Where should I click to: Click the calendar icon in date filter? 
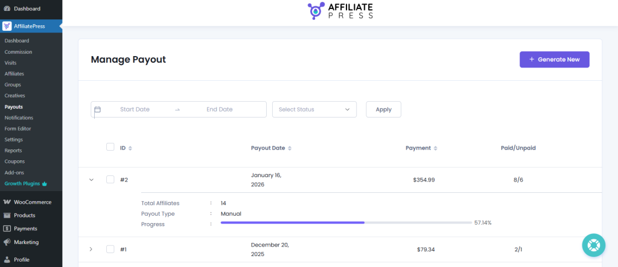coord(97,110)
